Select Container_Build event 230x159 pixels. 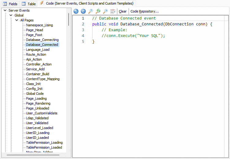[x=38, y=74]
